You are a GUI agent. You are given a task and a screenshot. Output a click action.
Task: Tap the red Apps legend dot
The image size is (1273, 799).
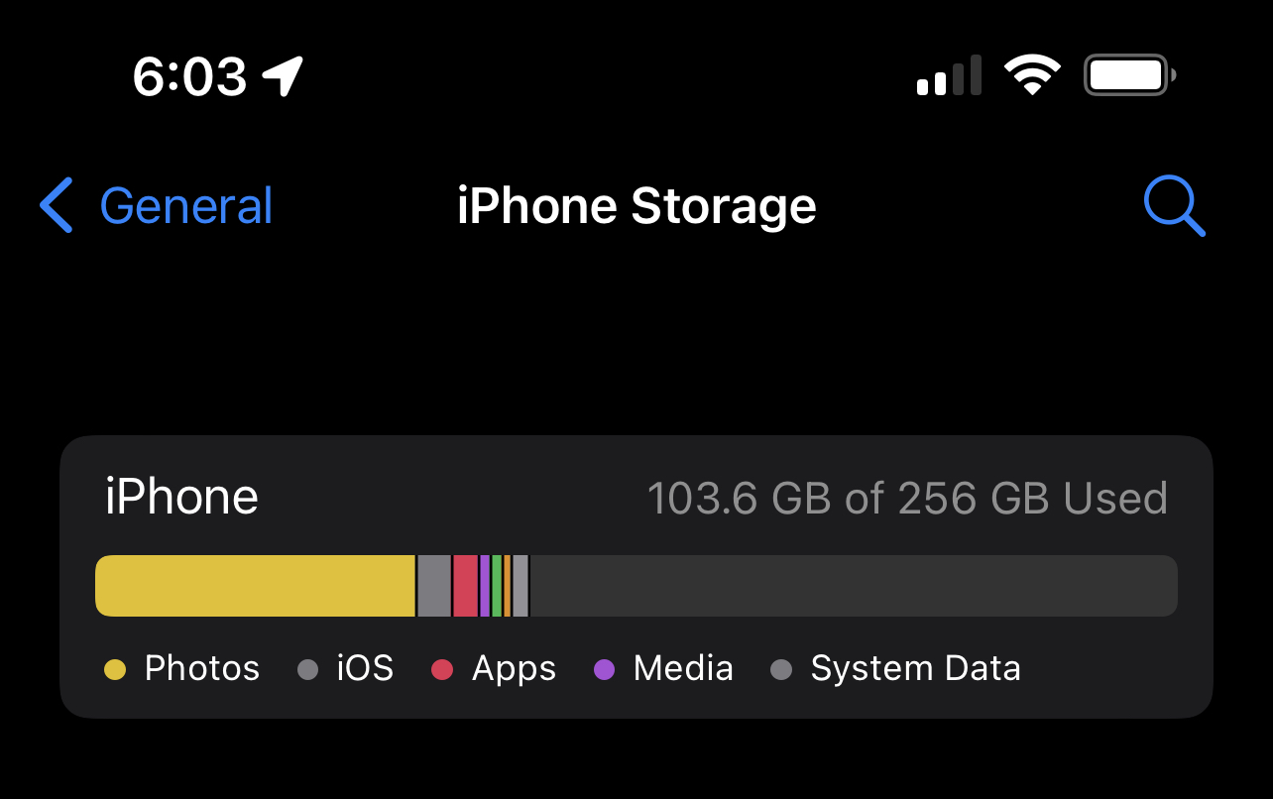[x=442, y=670]
